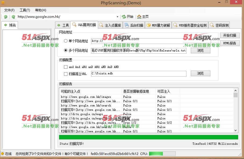244x159 pixels.
Task: Select the row http://ditu.google.cn/maps
Action: 146,114
